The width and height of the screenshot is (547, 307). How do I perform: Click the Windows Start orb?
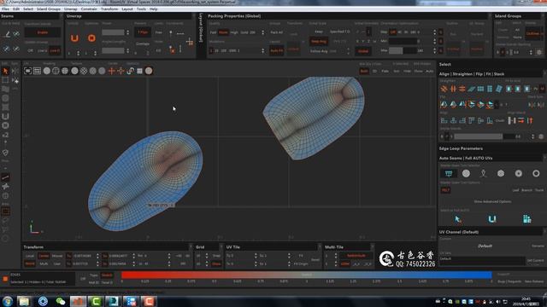click(x=8, y=301)
